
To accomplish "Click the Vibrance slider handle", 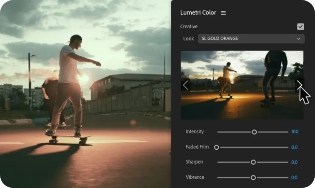I will point(253,178).
